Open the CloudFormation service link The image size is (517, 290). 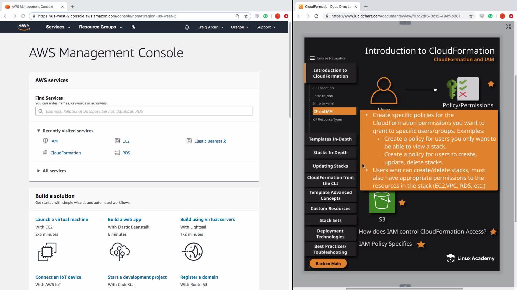coord(65,153)
